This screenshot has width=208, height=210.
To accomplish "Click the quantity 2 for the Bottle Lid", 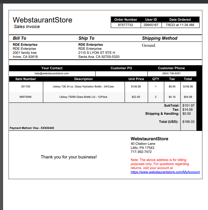I will click(156, 97).
